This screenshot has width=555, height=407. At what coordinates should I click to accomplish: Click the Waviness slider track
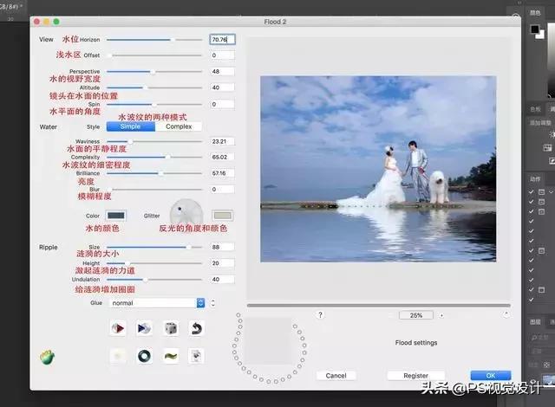coord(154,142)
